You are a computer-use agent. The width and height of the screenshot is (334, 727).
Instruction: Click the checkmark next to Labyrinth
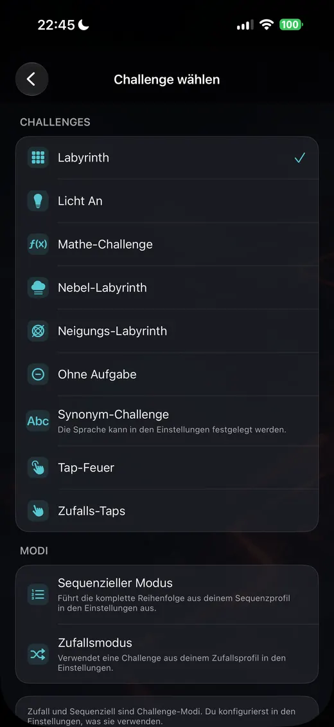click(x=300, y=158)
